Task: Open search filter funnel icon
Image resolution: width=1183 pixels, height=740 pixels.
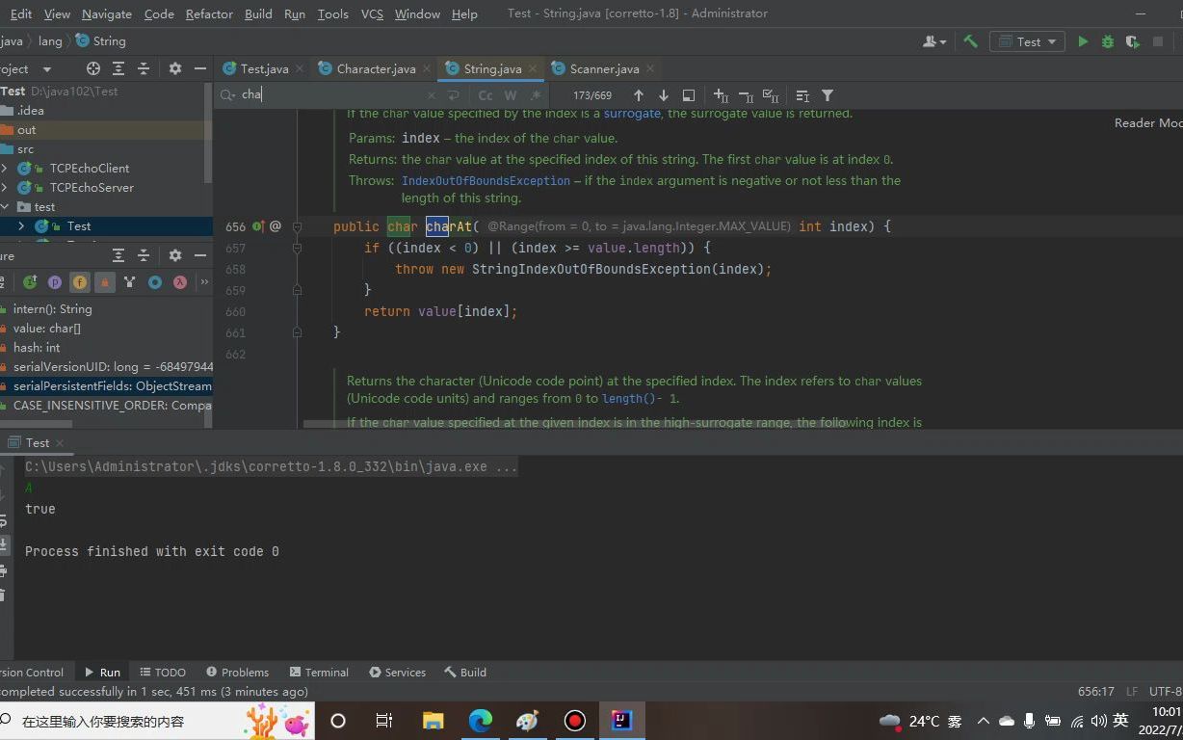Action: pyautogui.click(x=828, y=95)
